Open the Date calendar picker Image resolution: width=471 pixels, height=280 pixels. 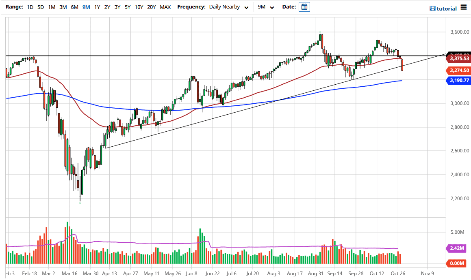(304, 6)
